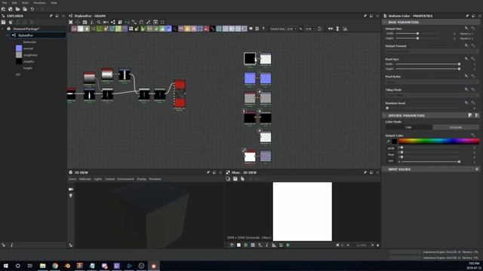Open the Edit menu
The height and width of the screenshot is (271, 483).
(x=14, y=3)
